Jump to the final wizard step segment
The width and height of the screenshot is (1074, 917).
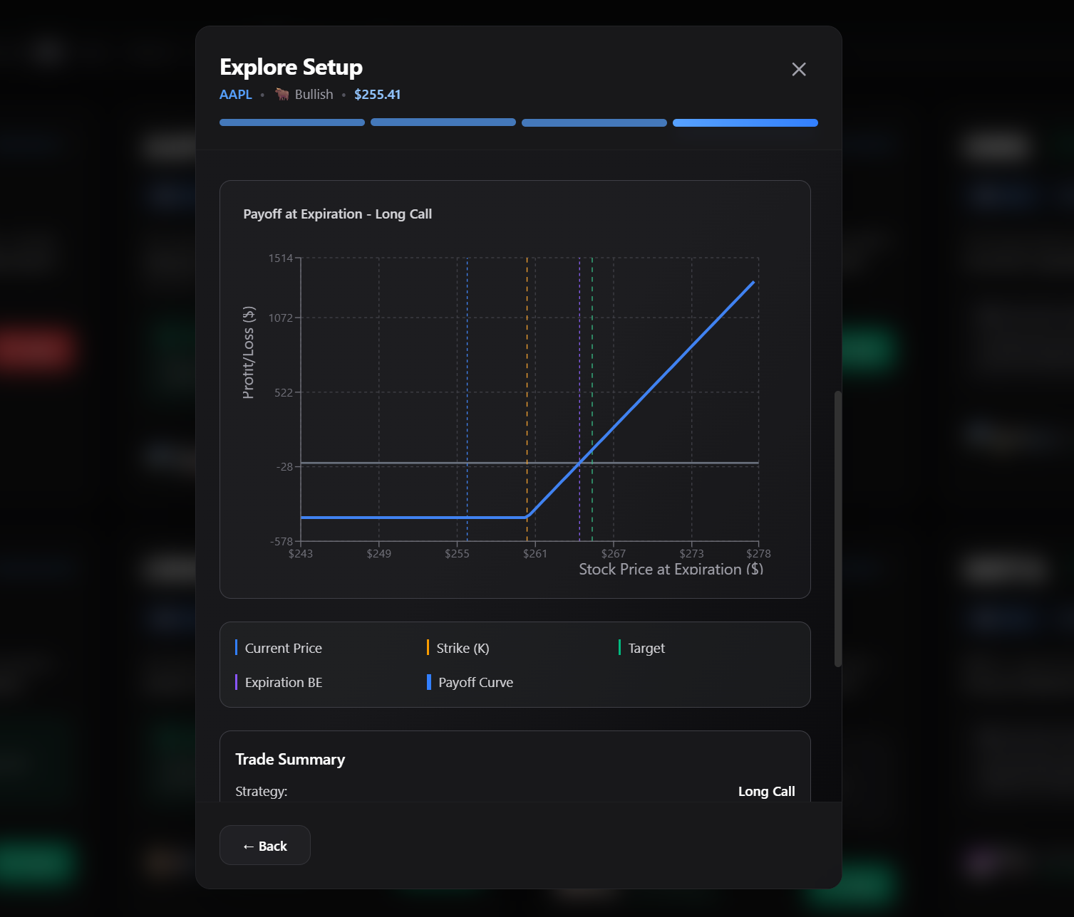click(745, 122)
